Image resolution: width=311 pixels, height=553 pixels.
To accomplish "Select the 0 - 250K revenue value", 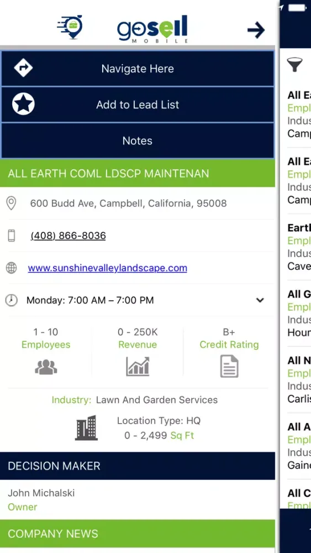I will tap(138, 332).
